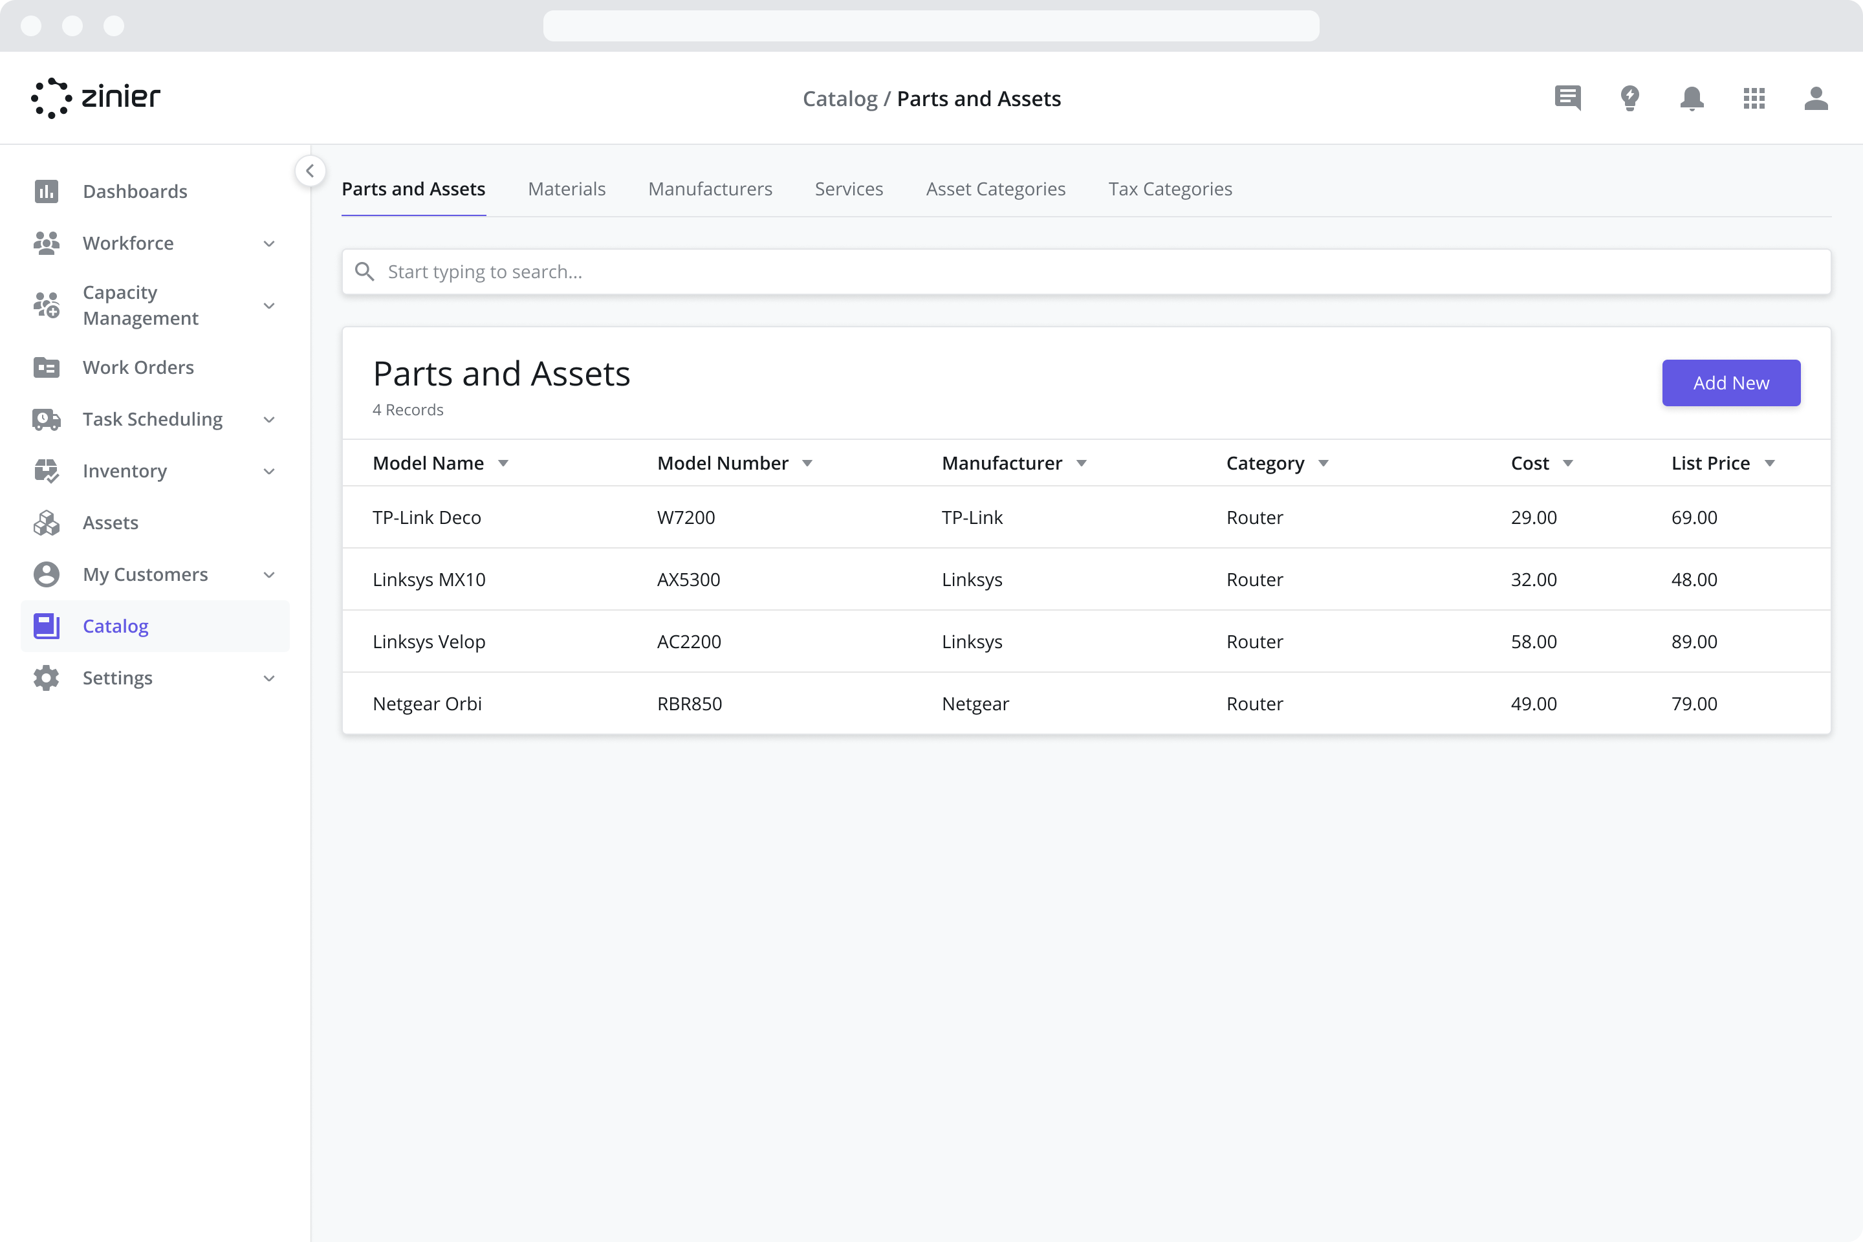
Task: Click the Settings gear icon
Action: [x=47, y=678]
